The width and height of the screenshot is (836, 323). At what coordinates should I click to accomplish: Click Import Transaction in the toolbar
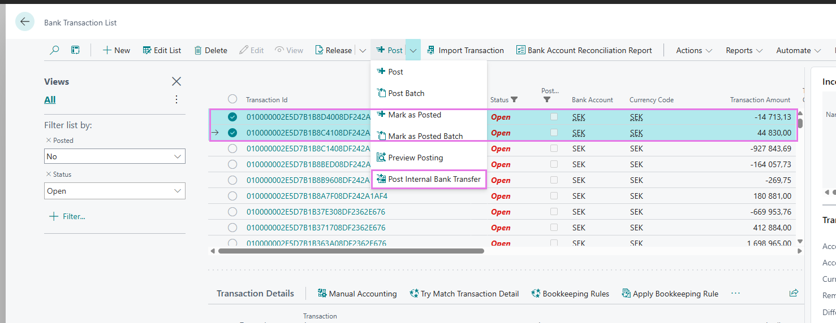465,50
